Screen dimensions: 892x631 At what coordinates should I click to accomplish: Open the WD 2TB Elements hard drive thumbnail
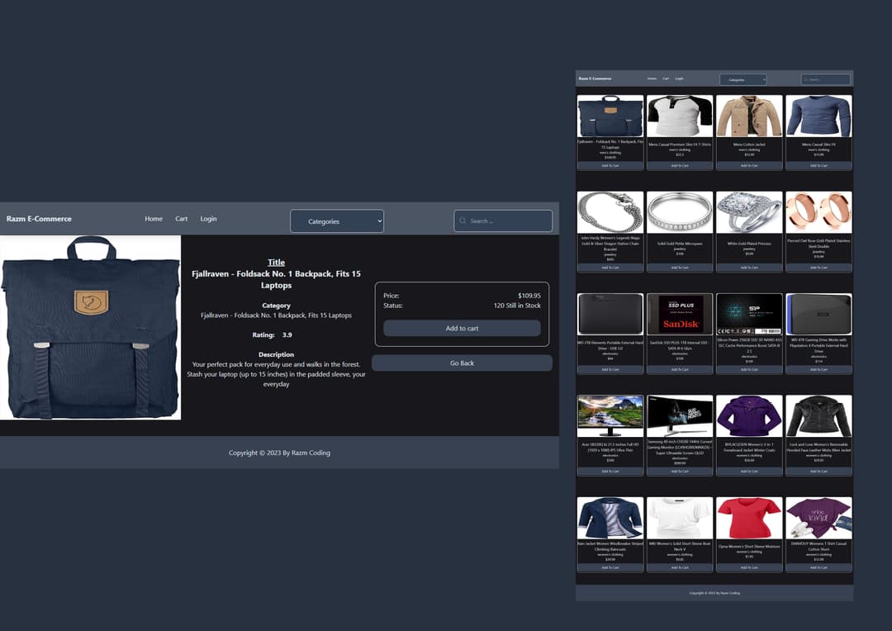click(610, 314)
